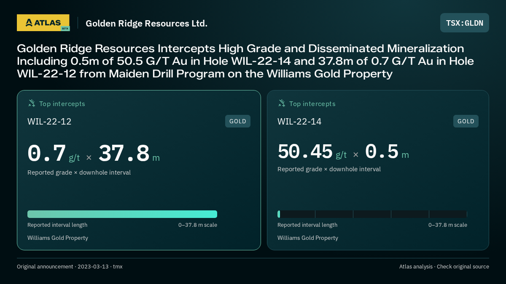Select the WIL-22-14 hole name

point(299,122)
